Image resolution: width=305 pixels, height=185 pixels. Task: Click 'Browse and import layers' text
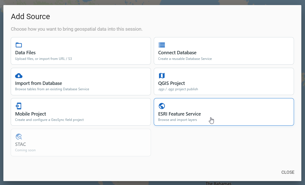(177, 120)
